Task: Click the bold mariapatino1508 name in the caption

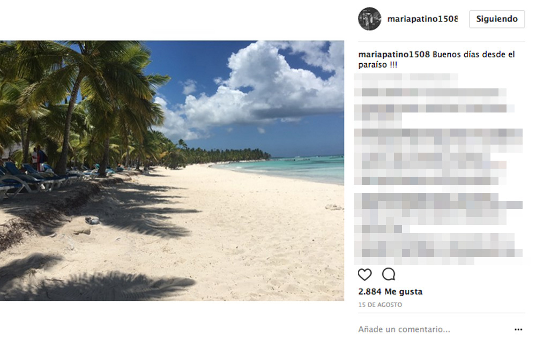Action: pos(394,54)
